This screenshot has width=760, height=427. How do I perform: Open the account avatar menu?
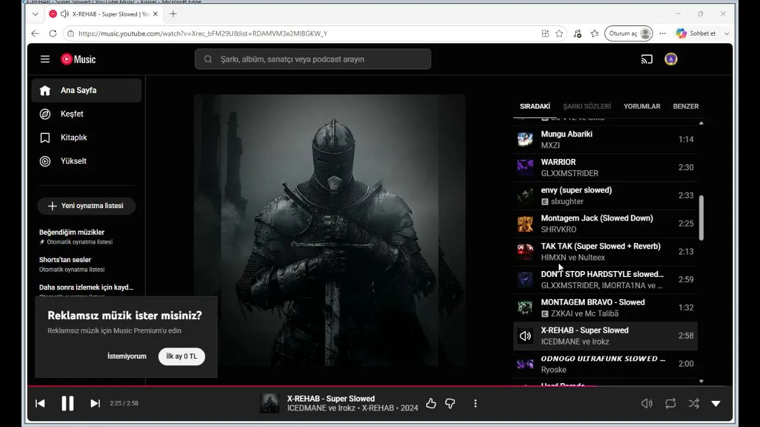pyautogui.click(x=671, y=59)
